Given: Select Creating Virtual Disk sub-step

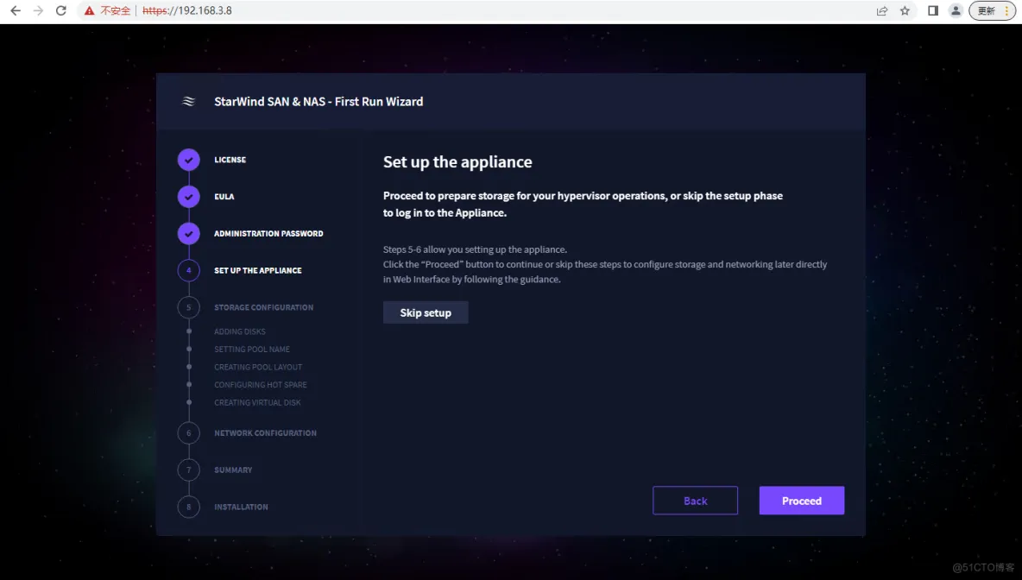Looking at the screenshot, I should tap(257, 403).
